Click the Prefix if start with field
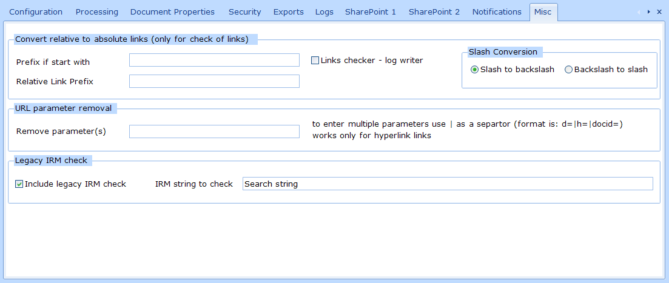 click(214, 60)
